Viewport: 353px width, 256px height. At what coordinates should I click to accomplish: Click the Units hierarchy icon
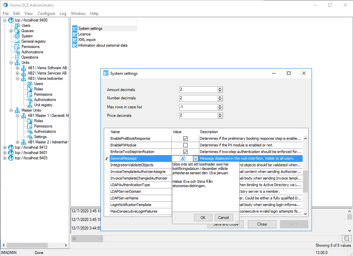tap(17, 63)
